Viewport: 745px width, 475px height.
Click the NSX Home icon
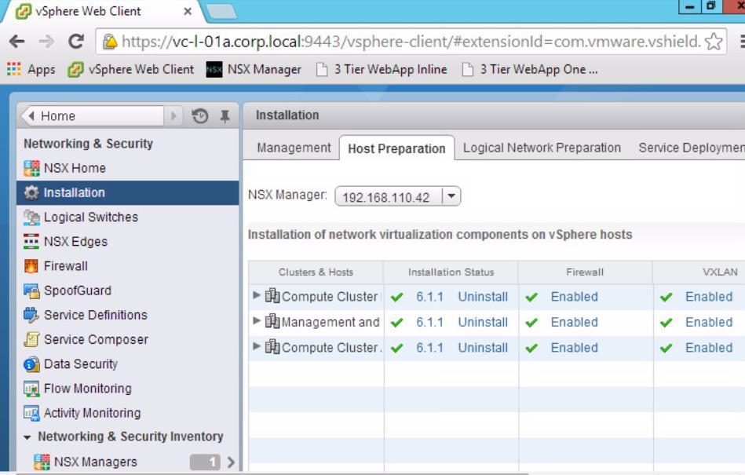coord(31,168)
